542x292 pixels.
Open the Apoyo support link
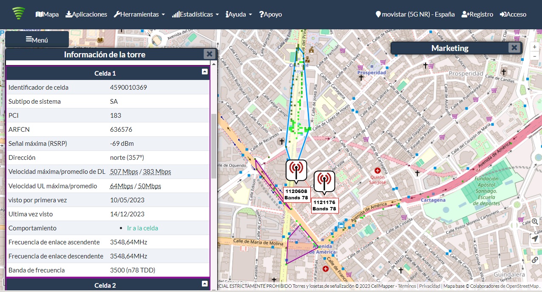(270, 14)
